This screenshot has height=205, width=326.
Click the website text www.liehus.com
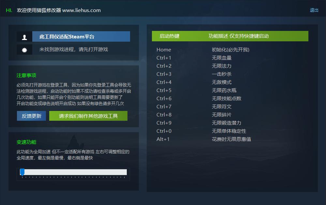(81, 10)
